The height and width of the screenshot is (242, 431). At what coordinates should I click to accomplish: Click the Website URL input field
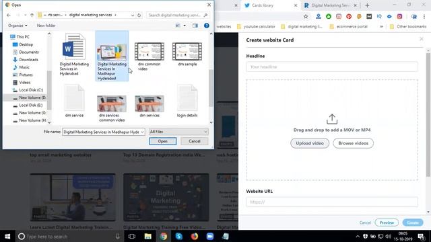click(x=332, y=202)
